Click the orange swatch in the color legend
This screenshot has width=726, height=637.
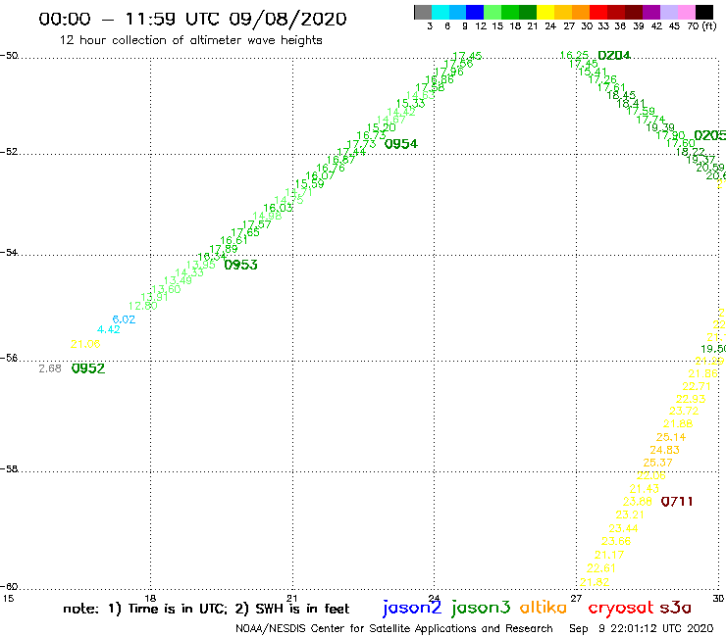coord(581,12)
